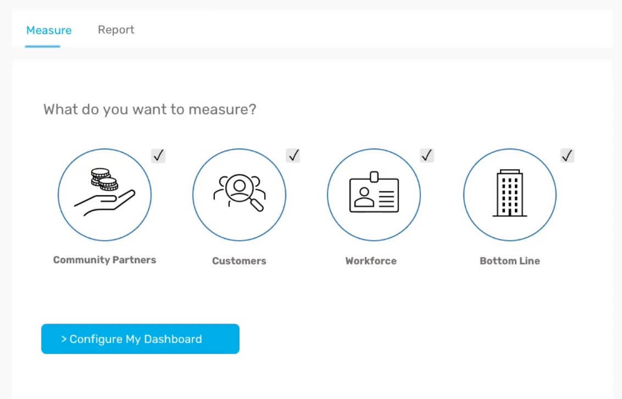This screenshot has width=622, height=399.
Task: Toggle the Workforce checkbox
Action: (x=427, y=156)
